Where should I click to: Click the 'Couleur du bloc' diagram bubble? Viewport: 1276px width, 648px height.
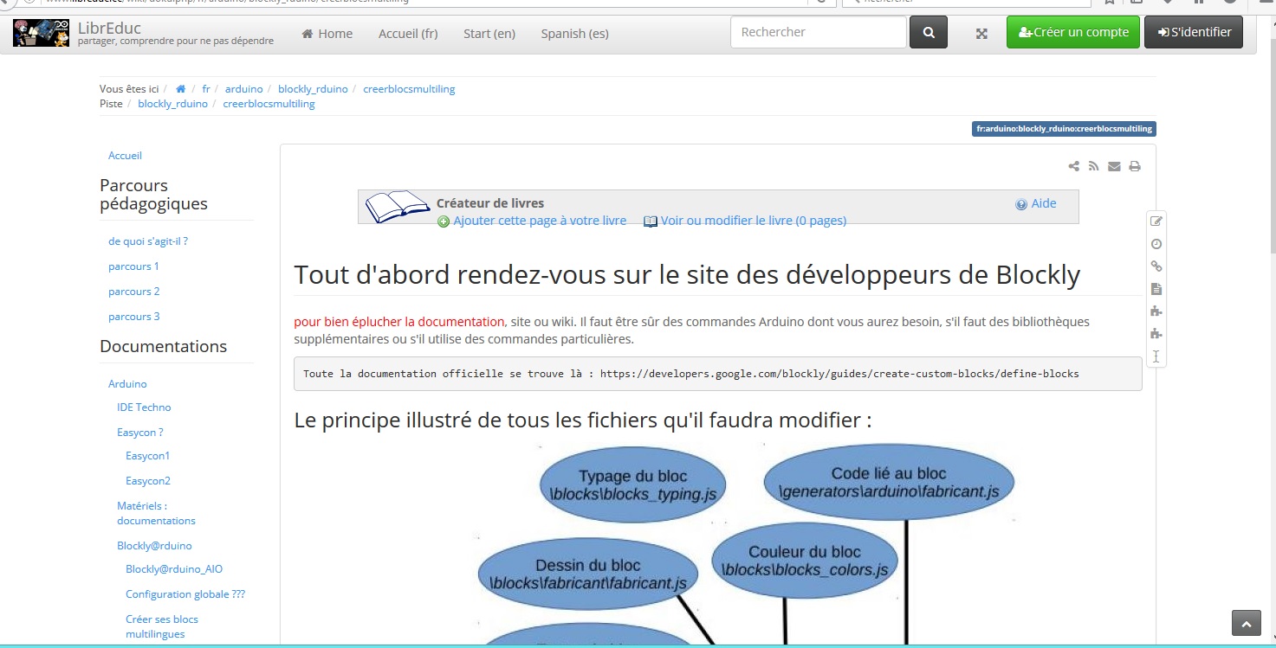point(805,561)
